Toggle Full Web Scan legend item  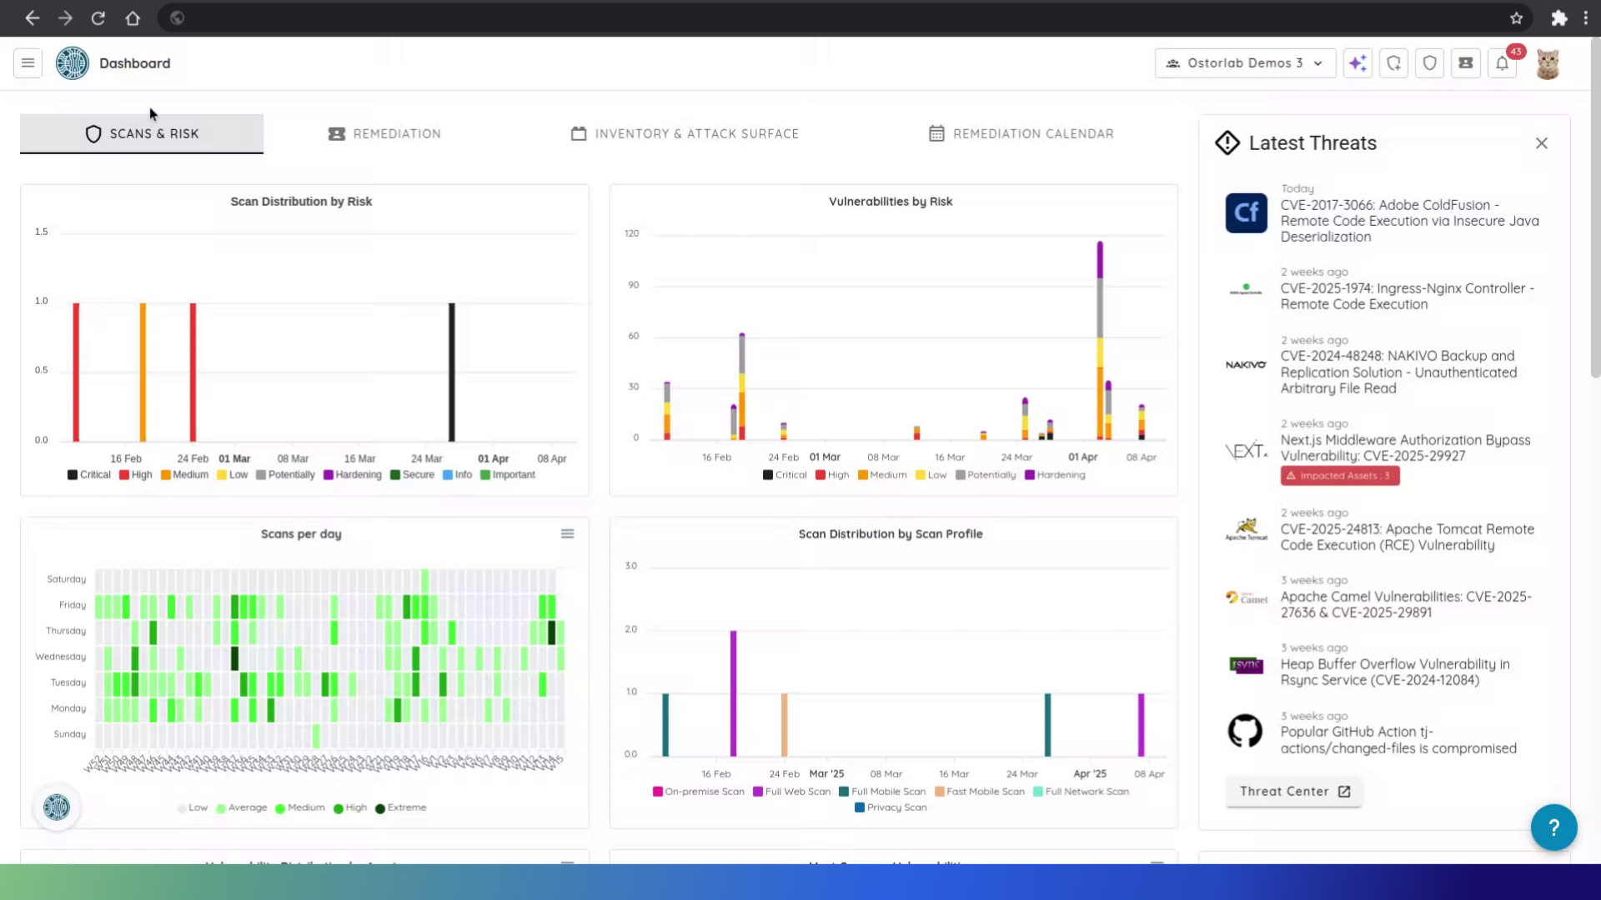click(791, 792)
